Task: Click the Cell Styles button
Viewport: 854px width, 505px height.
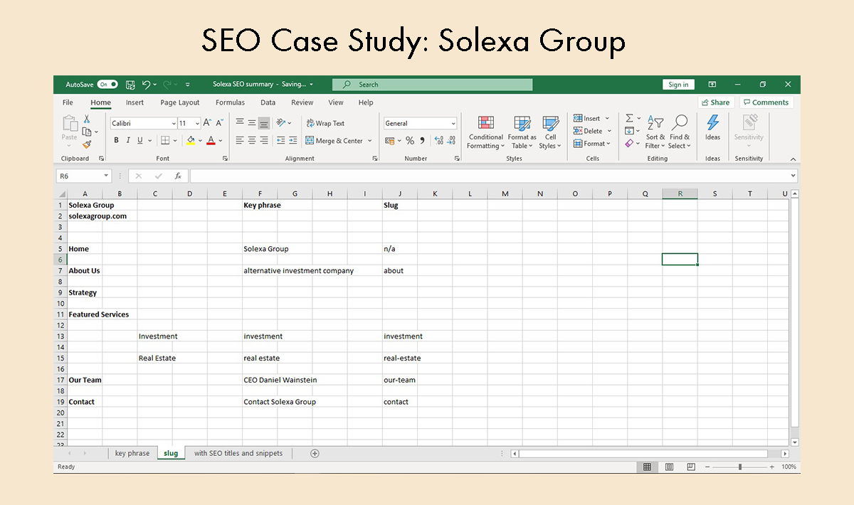Action: click(x=551, y=132)
